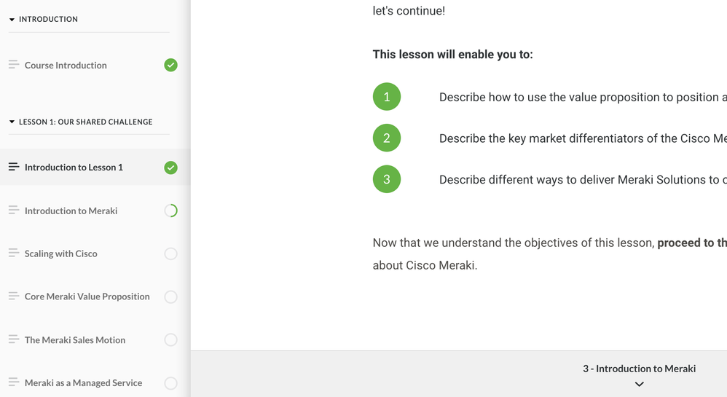Open the Scaling with Cisco lesson
This screenshot has width=727, height=397.
click(x=61, y=253)
